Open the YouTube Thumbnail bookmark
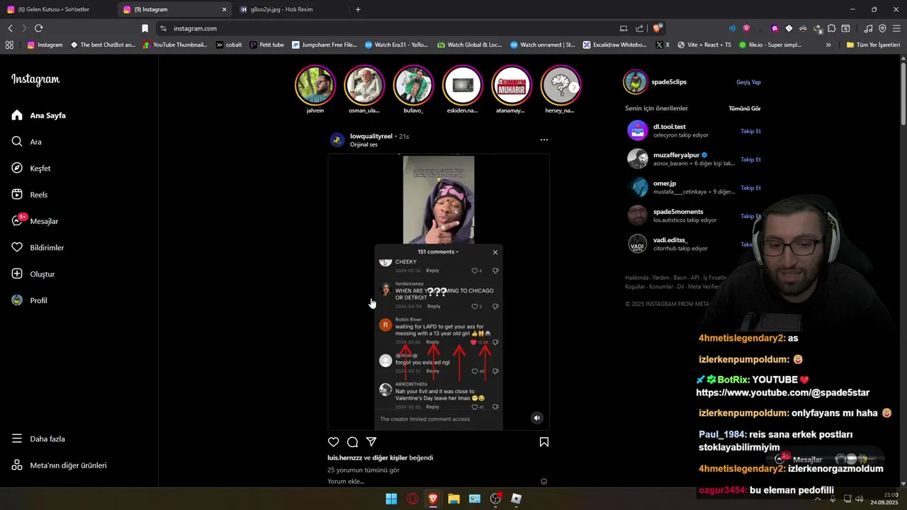Screen dimensions: 907x510 [175, 45]
